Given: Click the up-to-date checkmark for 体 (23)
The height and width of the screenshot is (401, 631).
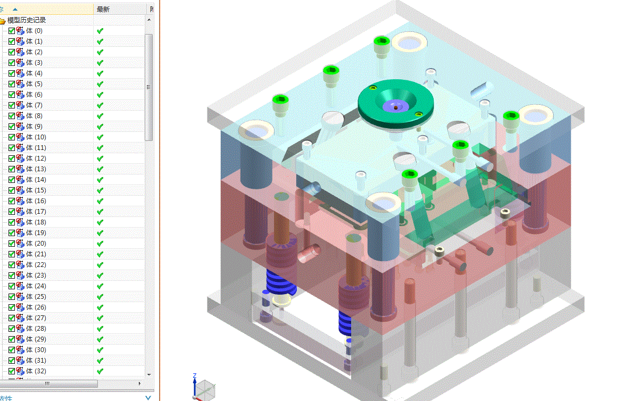Looking at the screenshot, I should (100, 275).
